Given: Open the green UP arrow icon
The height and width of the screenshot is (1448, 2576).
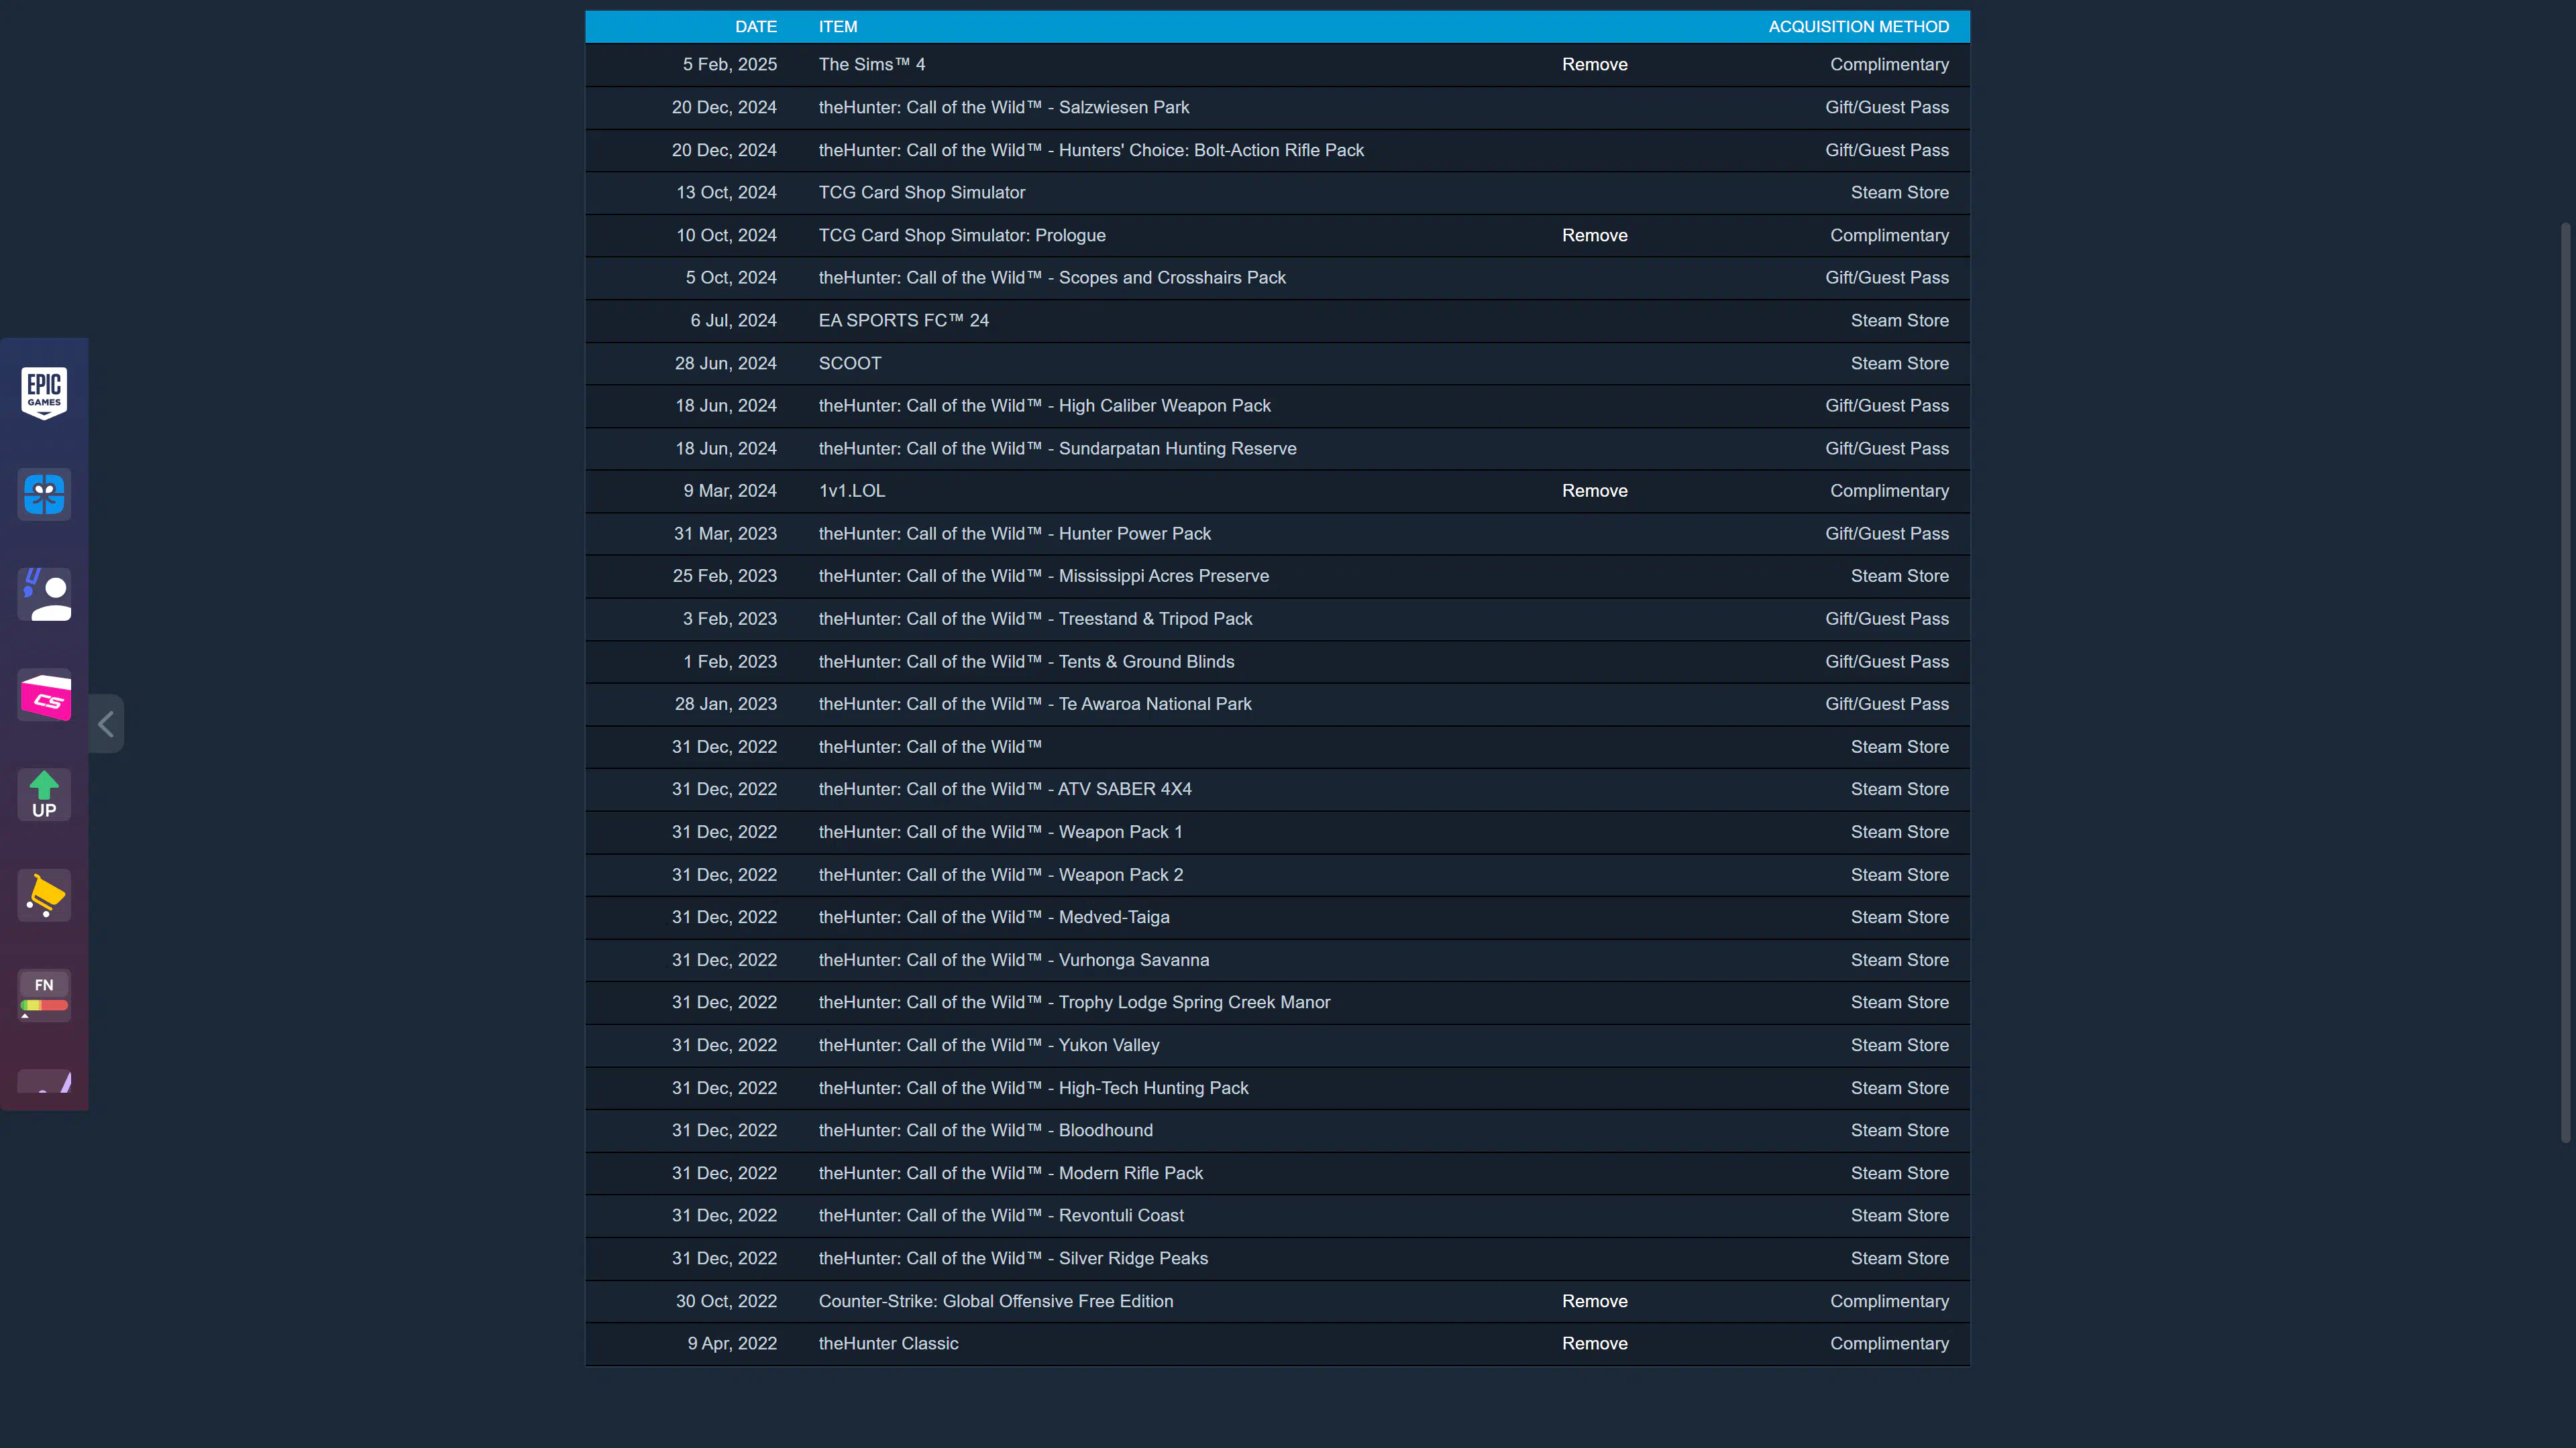Looking at the screenshot, I should coord(44,794).
